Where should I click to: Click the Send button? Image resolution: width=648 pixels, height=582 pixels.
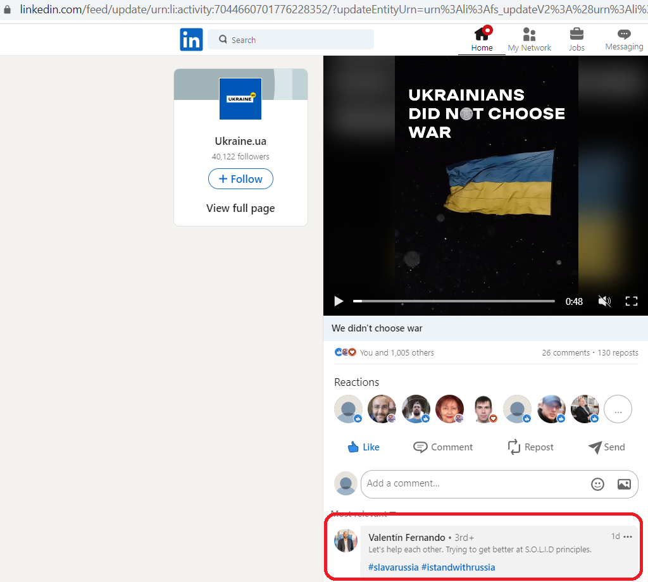pyautogui.click(x=607, y=447)
